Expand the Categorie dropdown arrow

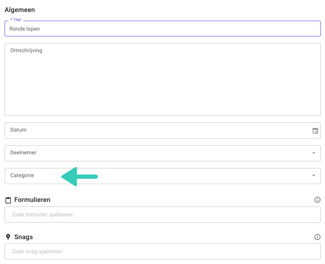pos(313,176)
